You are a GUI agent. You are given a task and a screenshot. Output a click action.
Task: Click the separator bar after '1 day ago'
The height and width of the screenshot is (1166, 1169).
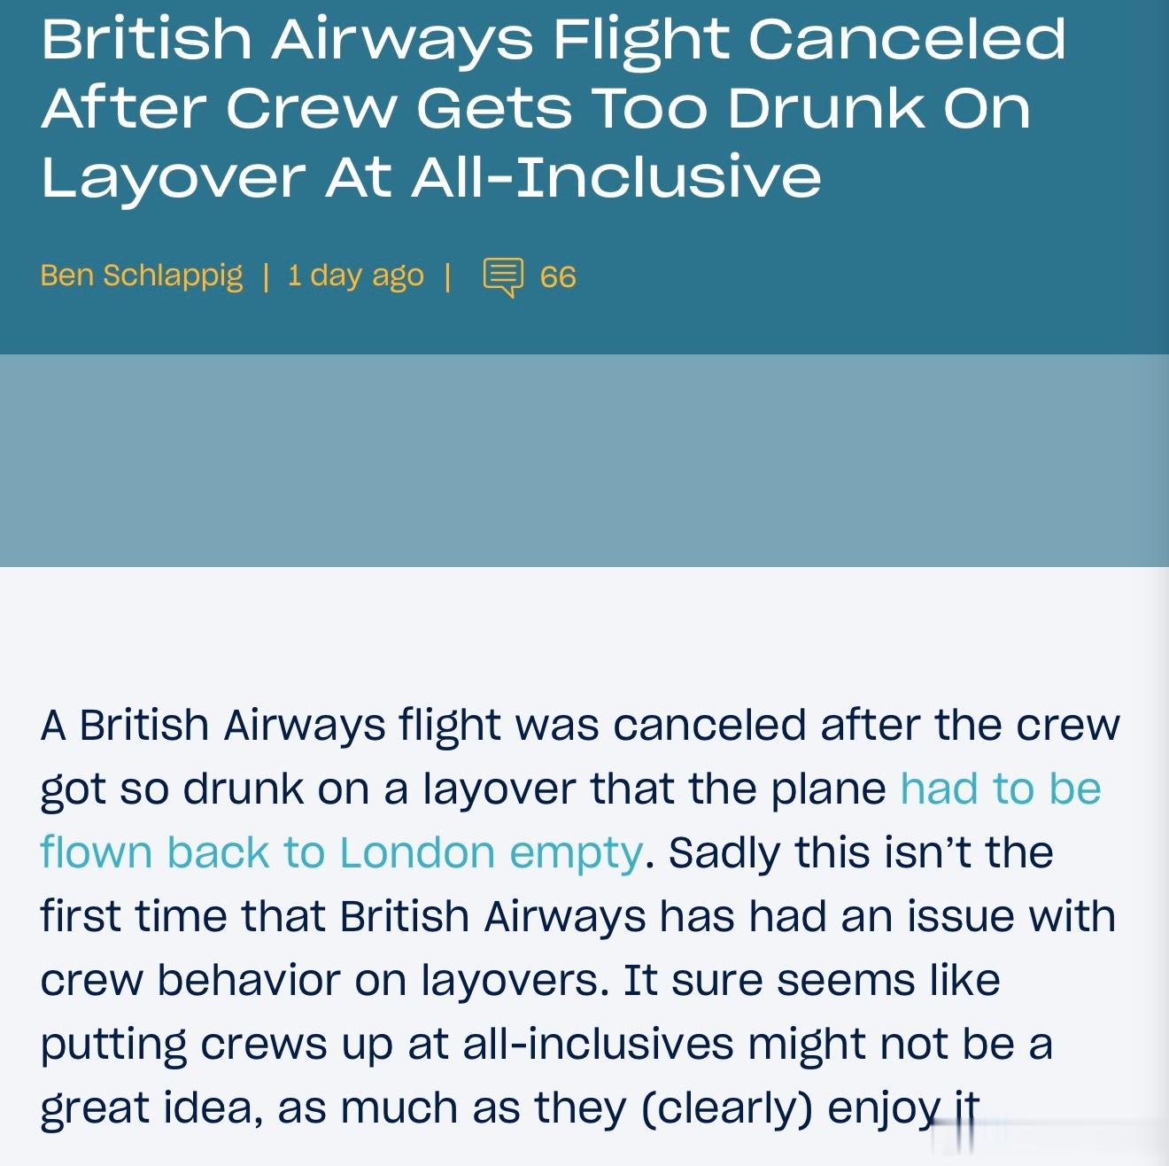(x=447, y=276)
